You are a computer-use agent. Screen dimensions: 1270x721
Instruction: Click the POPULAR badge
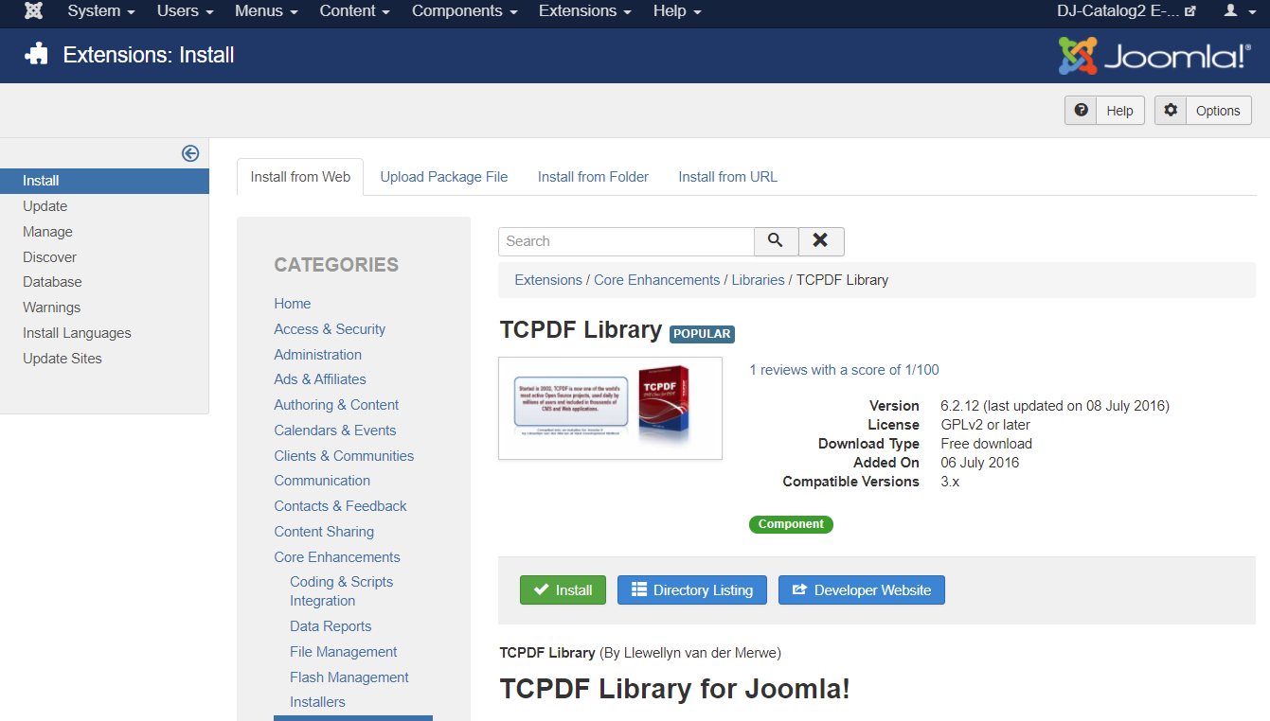702,334
